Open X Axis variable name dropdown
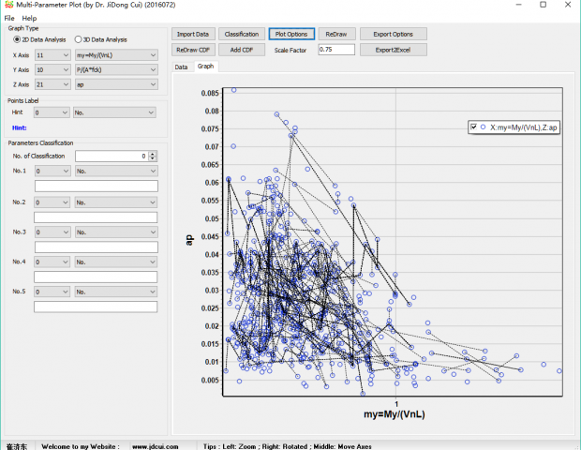The image size is (581, 450). 115,55
